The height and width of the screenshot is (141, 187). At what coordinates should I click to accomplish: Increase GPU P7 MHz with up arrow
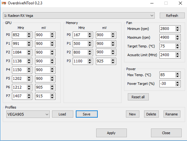pos(29,95)
